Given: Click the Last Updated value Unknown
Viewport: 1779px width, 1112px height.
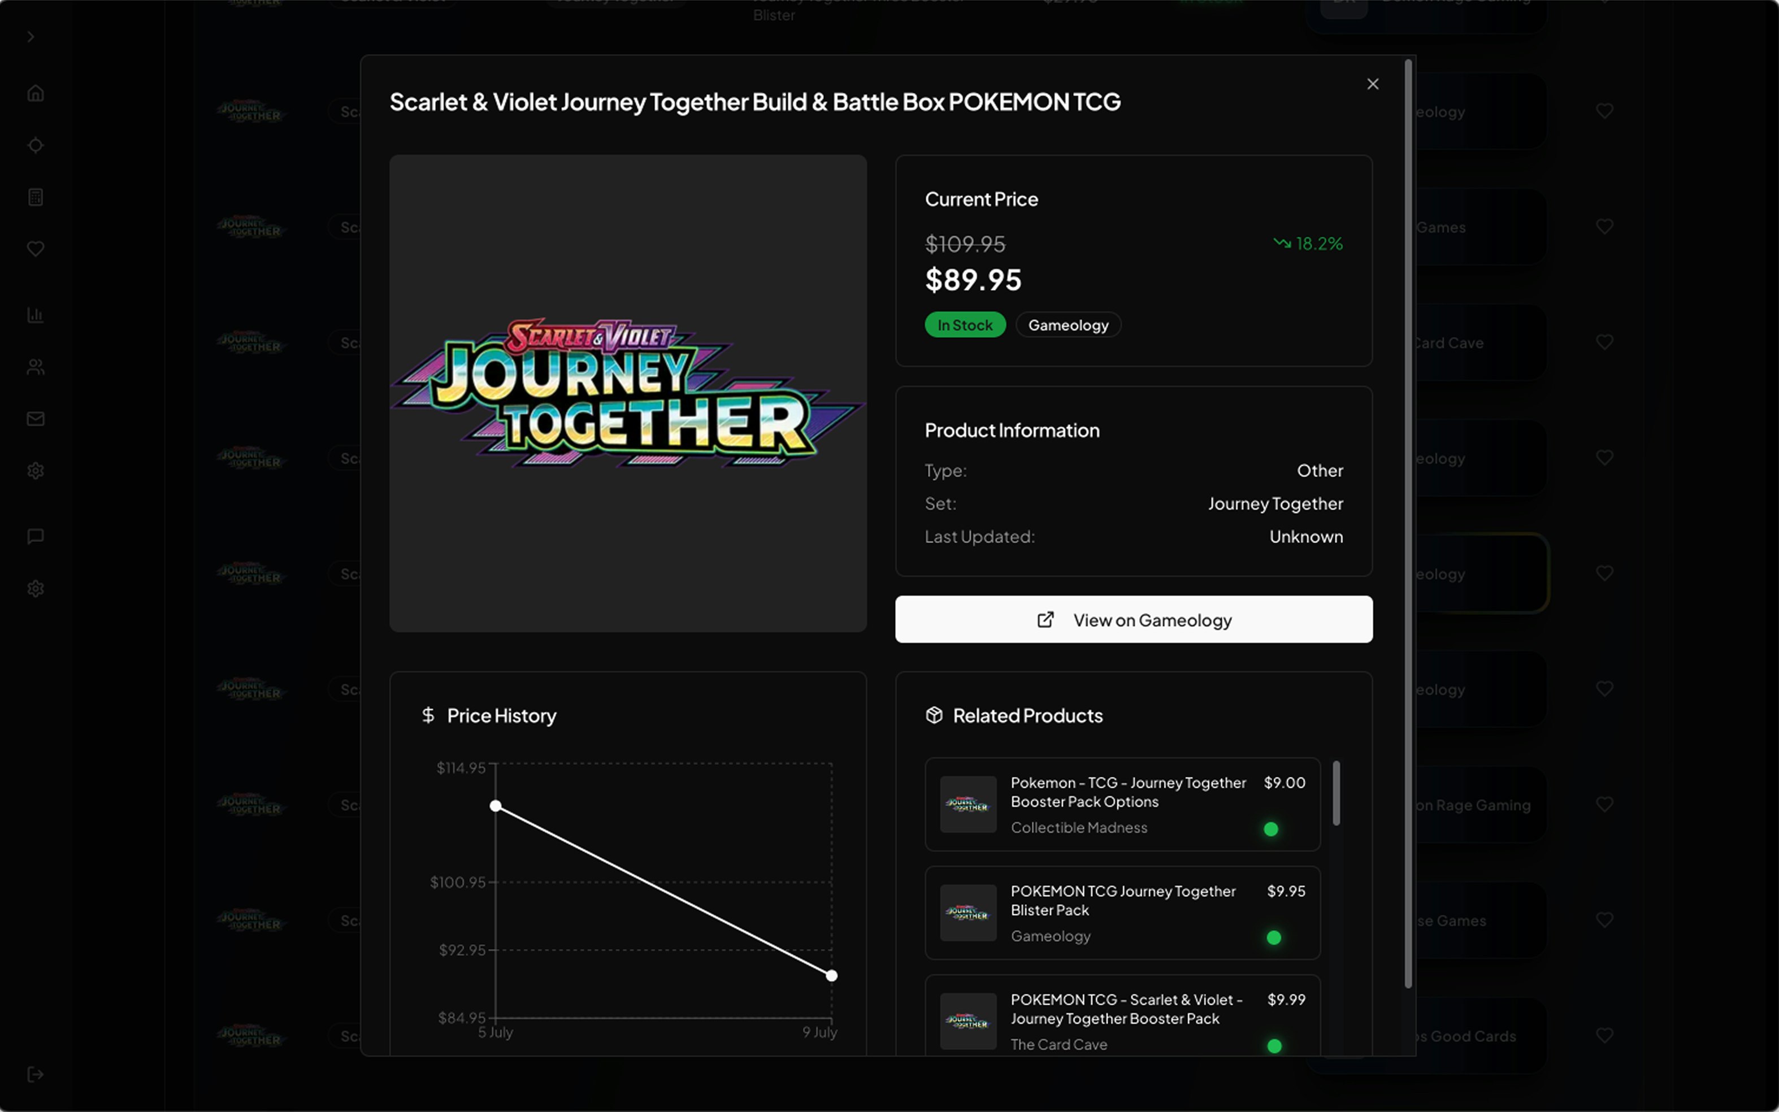Looking at the screenshot, I should tap(1306, 537).
